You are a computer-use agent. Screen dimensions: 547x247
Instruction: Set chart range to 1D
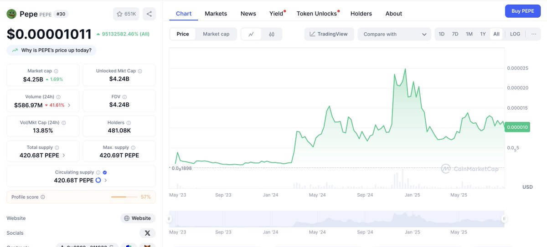pos(441,34)
